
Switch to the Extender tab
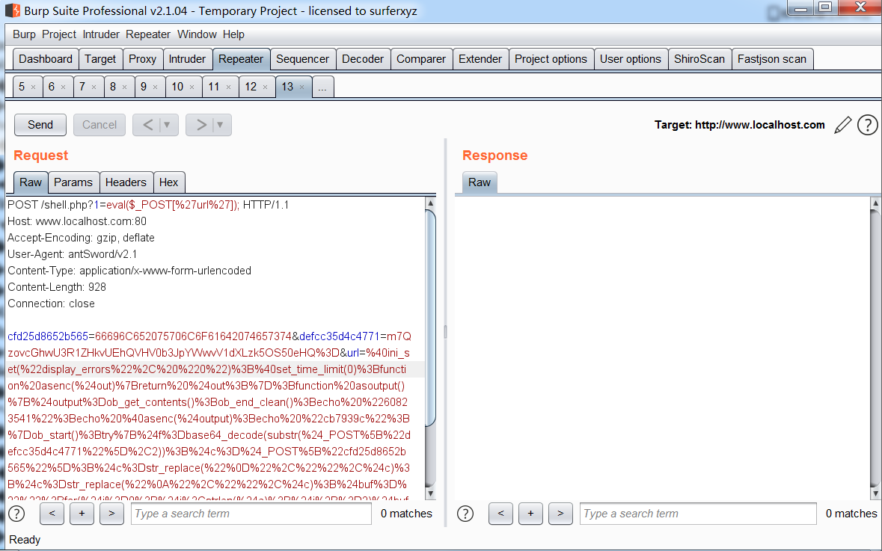(480, 59)
